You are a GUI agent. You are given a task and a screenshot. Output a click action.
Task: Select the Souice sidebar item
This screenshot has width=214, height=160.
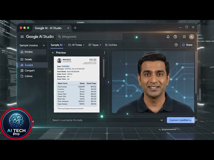coord(32,65)
